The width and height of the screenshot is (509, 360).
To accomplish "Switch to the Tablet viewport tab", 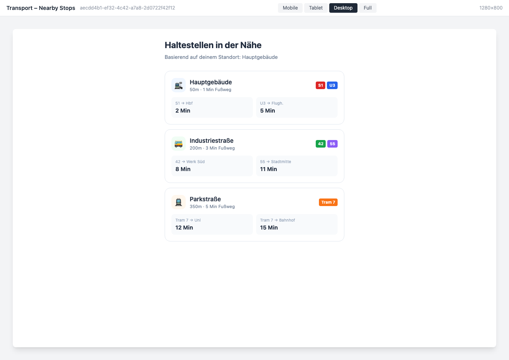I will [x=316, y=8].
